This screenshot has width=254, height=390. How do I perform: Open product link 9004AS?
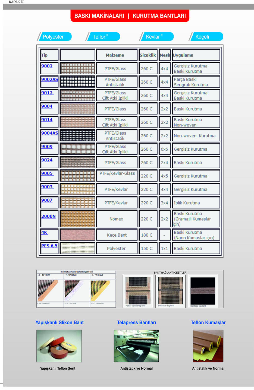pos(50,133)
